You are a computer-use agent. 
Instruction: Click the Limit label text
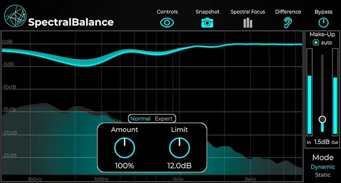click(179, 130)
